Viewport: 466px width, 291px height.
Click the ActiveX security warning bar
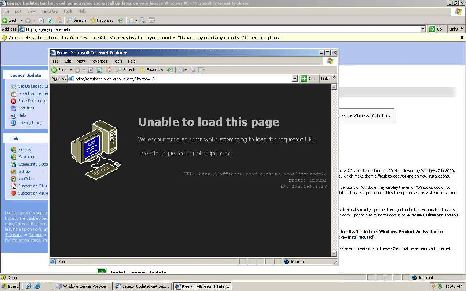point(233,37)
